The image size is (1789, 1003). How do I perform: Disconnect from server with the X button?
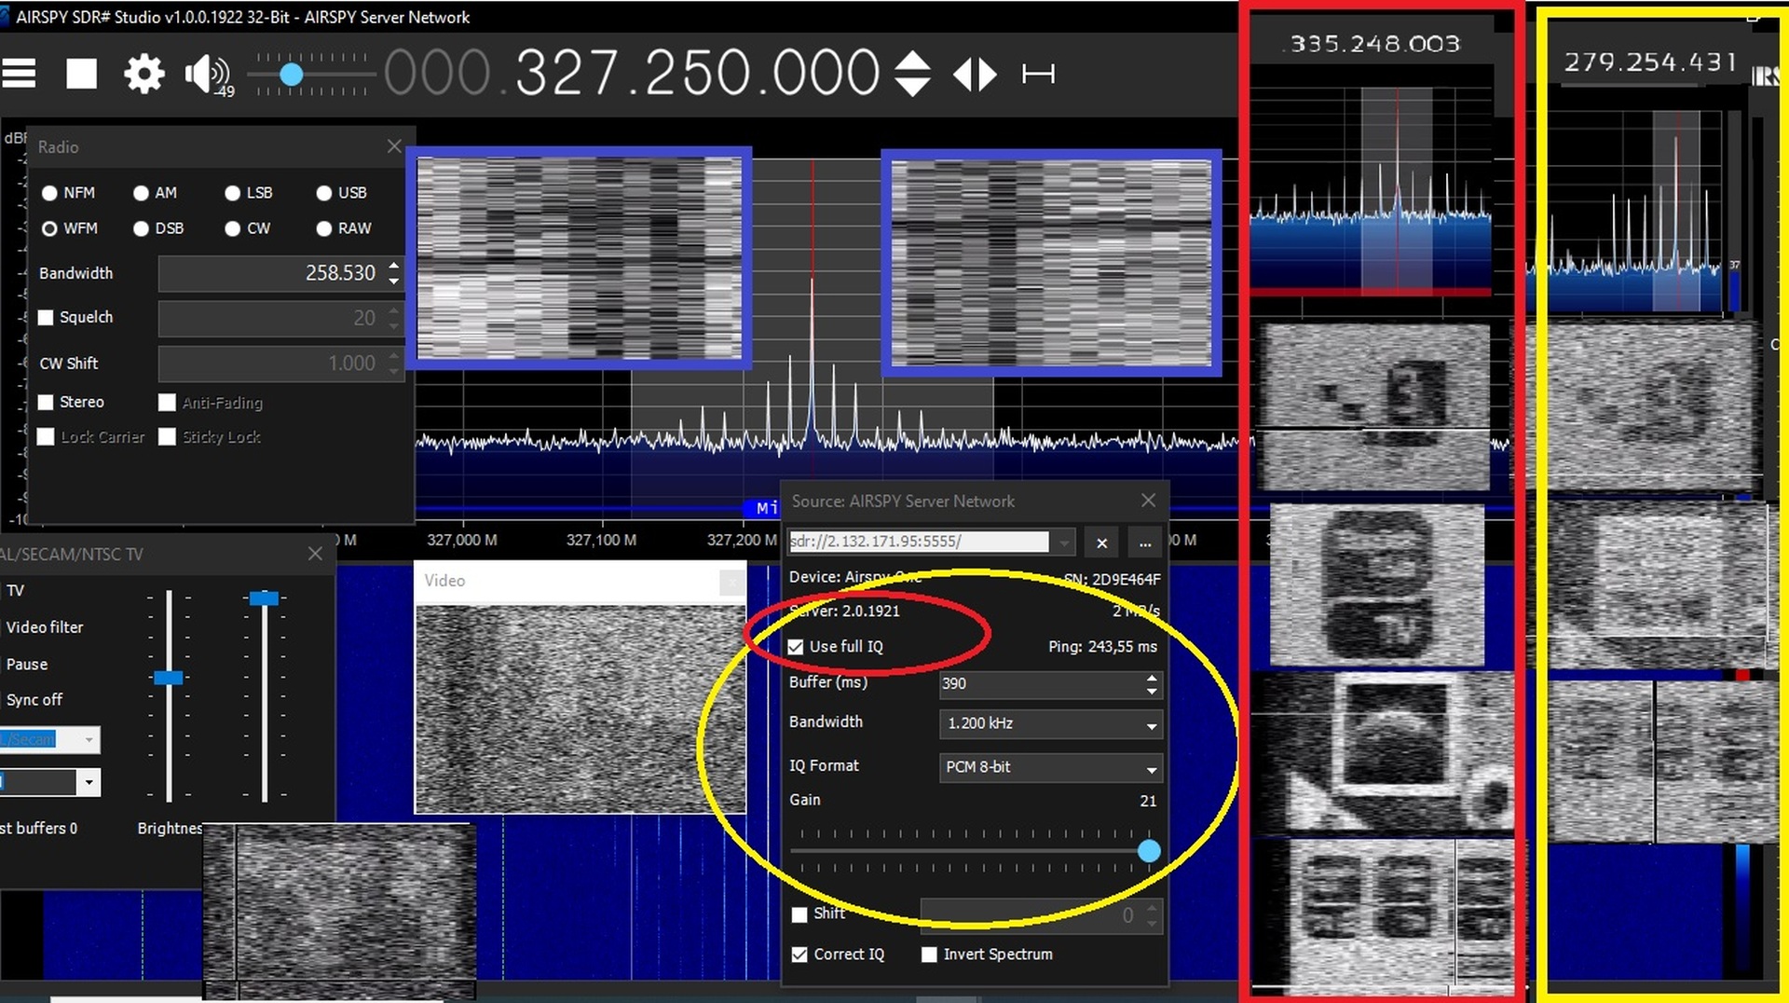[1101, 543]
